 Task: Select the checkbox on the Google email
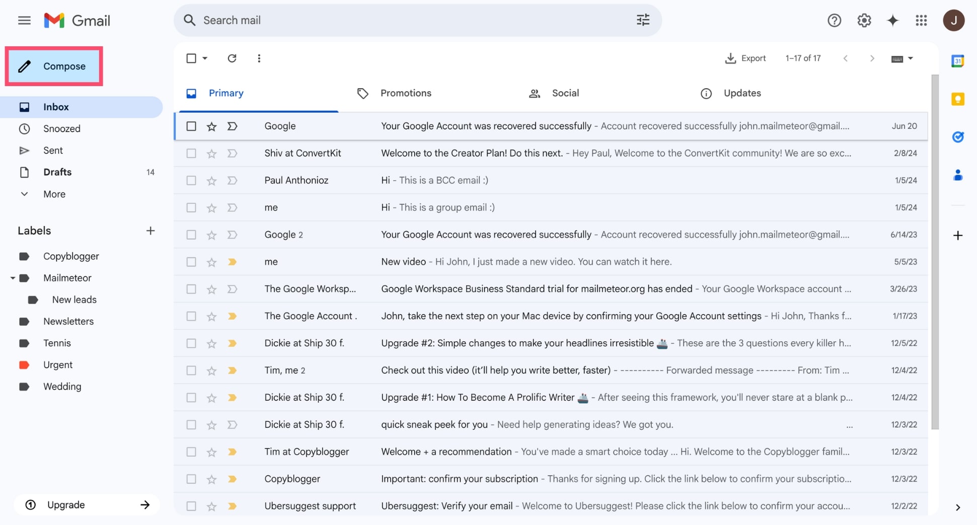(191, 126)
